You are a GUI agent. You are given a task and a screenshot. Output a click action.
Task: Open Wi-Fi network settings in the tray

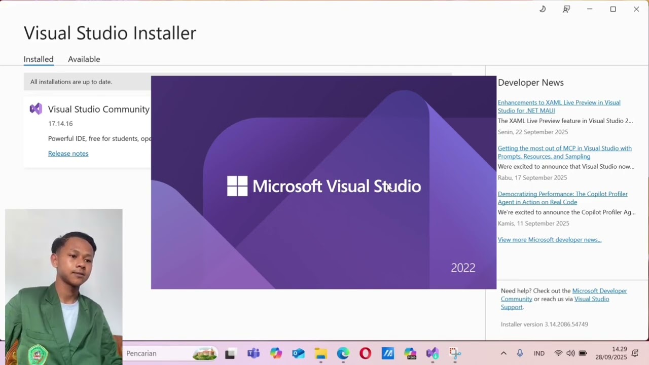[558, 353]
